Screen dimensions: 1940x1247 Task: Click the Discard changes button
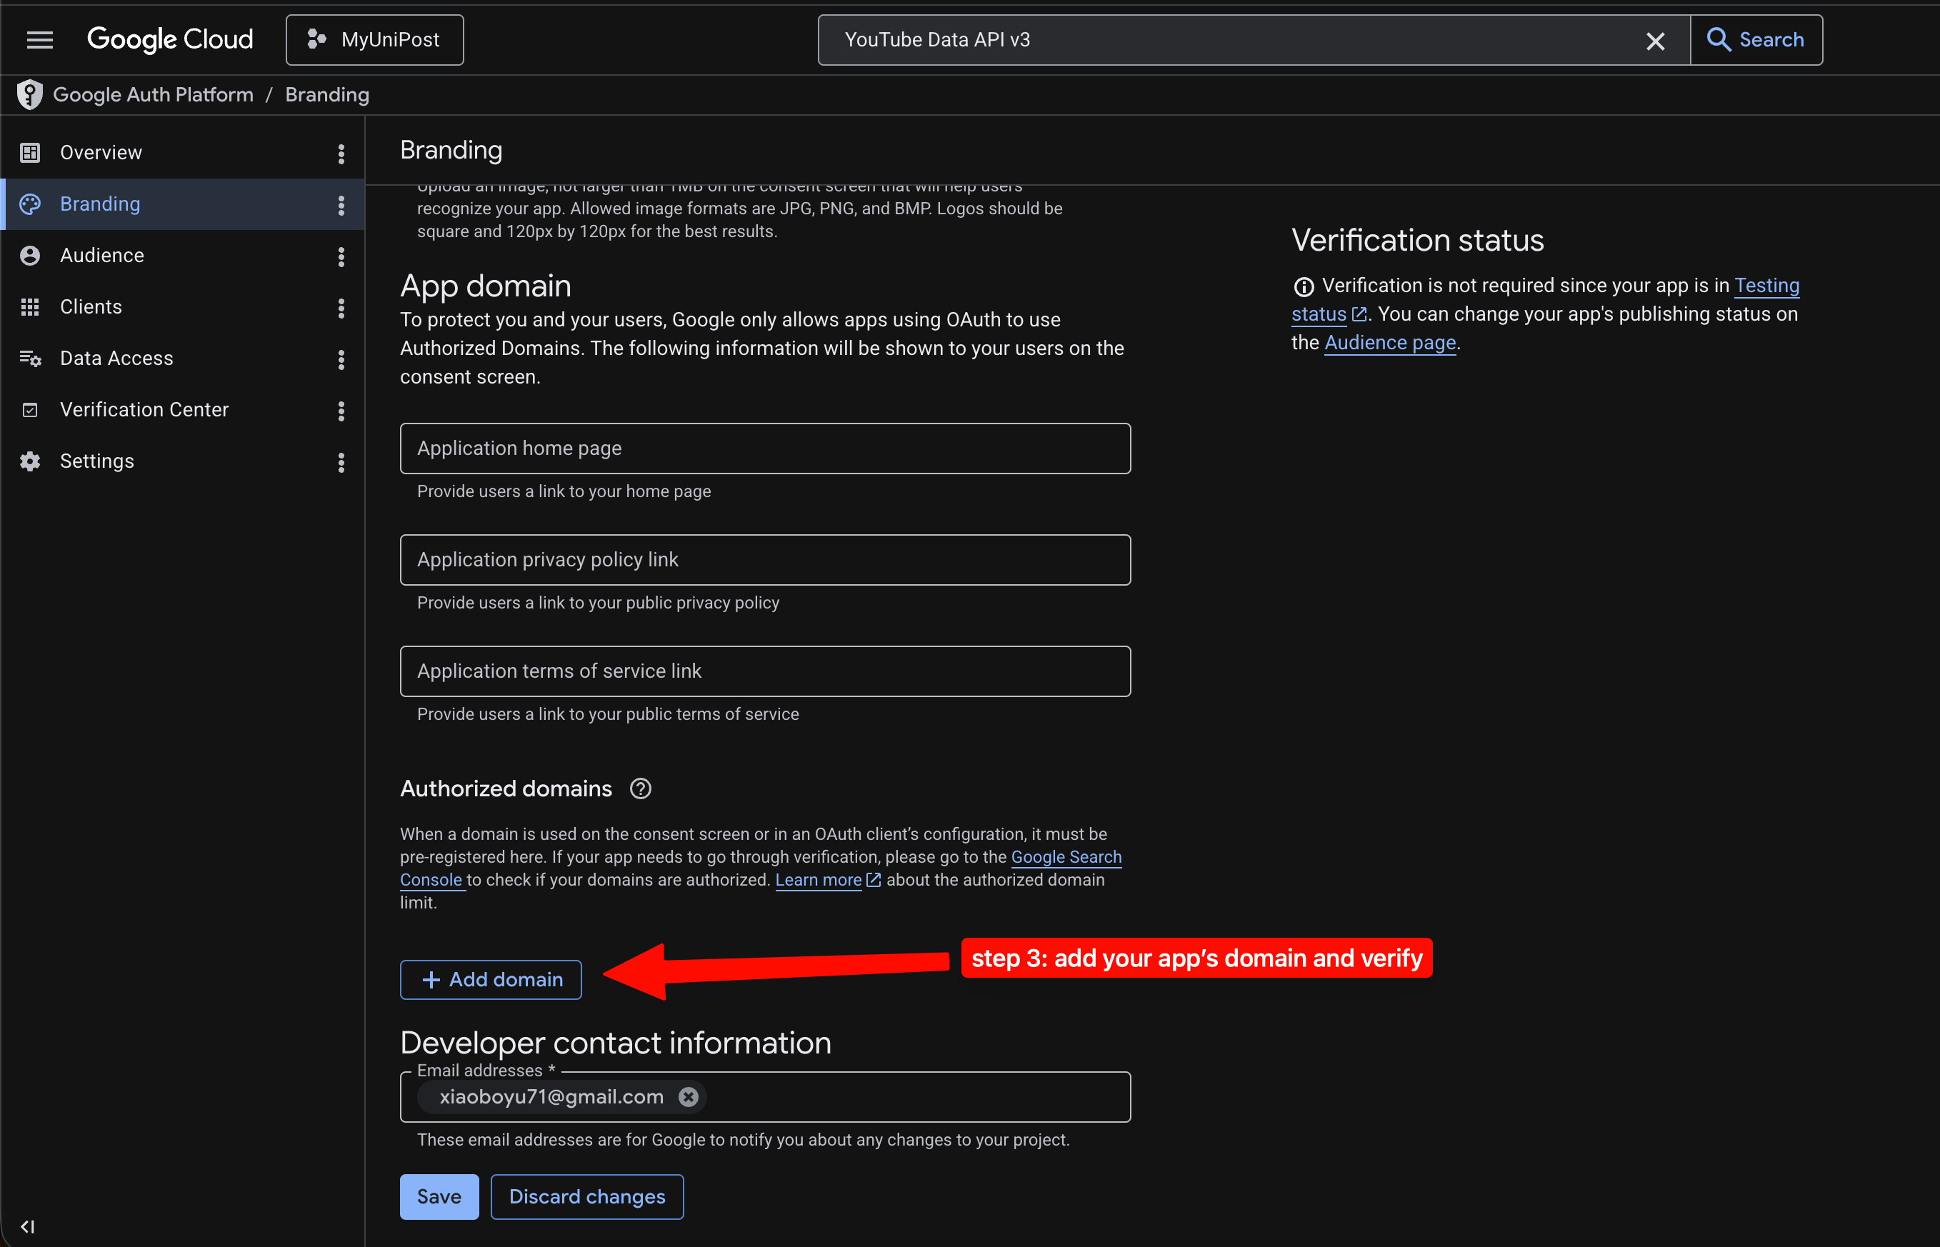[x=587, y=1196]
